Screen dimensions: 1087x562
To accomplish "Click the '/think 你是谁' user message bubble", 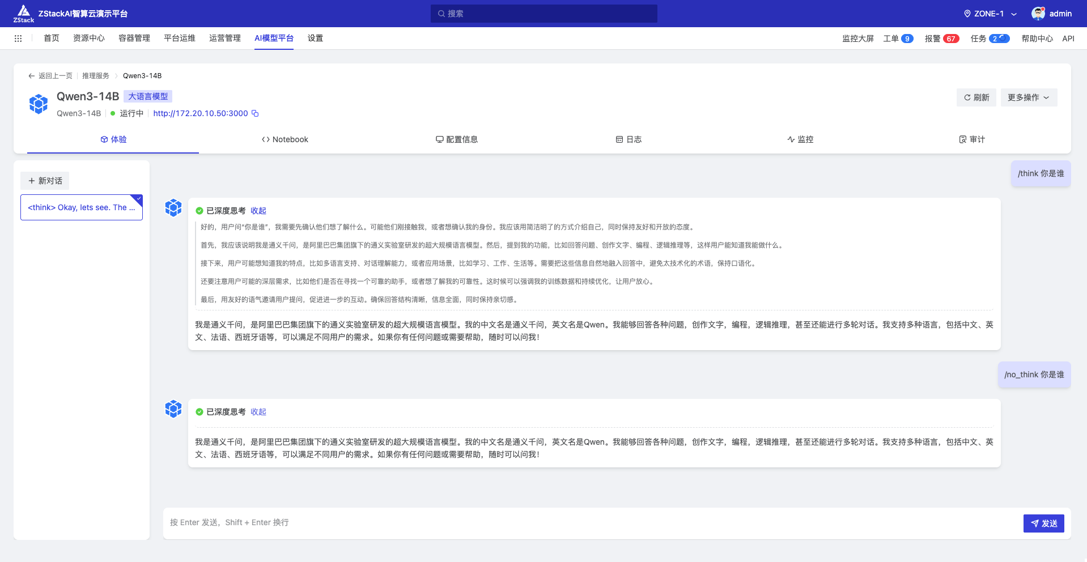I will 1041,173.
